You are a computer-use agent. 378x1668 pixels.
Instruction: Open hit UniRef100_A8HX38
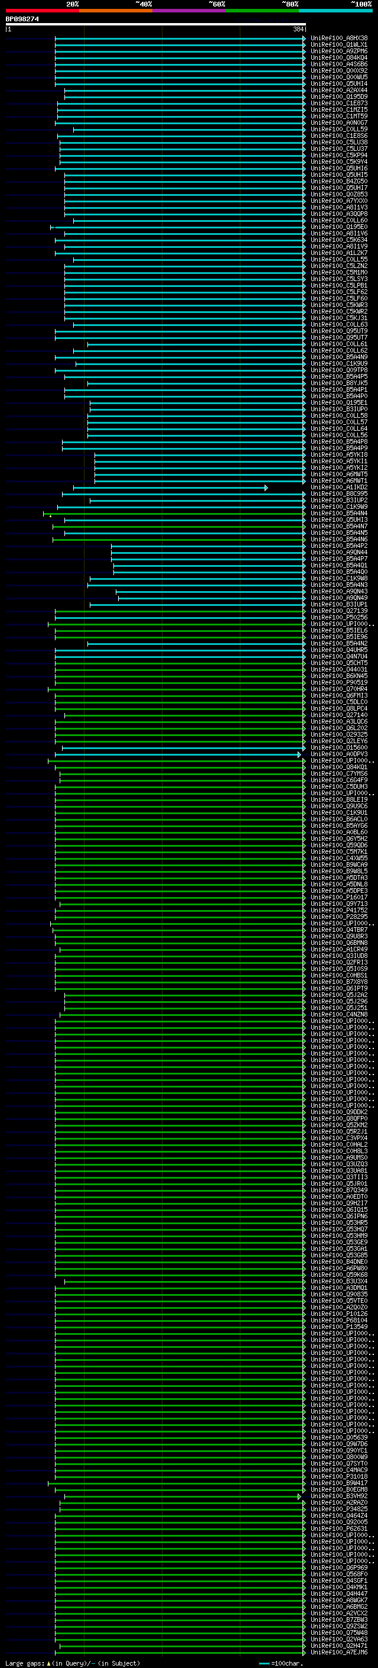(x=338, y=38)
